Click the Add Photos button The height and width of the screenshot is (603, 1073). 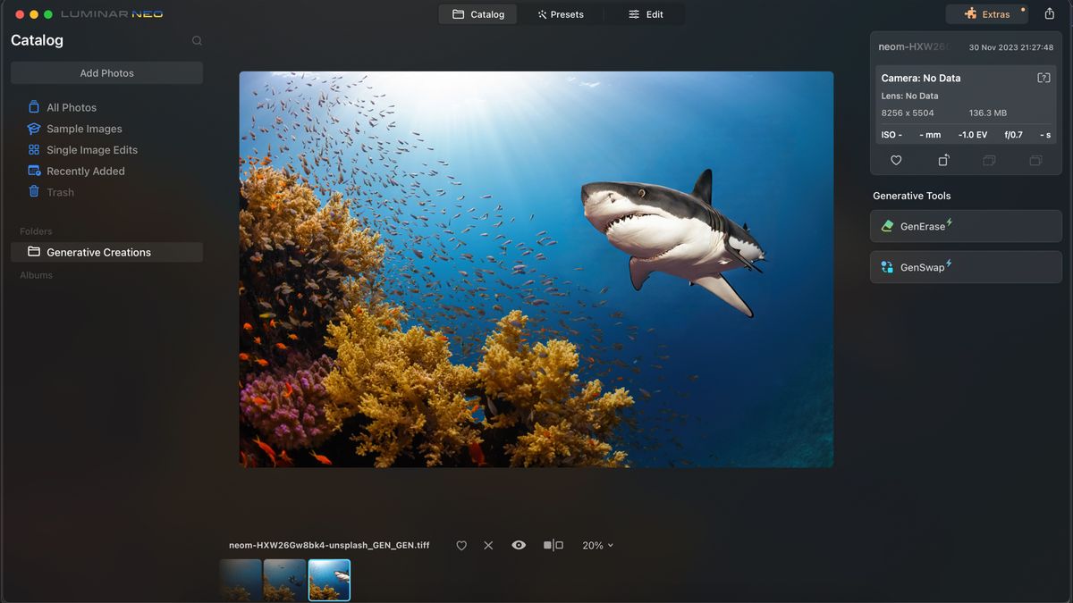point(106,72)
